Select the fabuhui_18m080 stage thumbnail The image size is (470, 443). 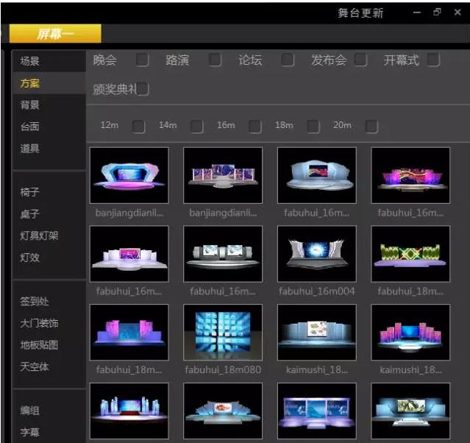point(223,332)
